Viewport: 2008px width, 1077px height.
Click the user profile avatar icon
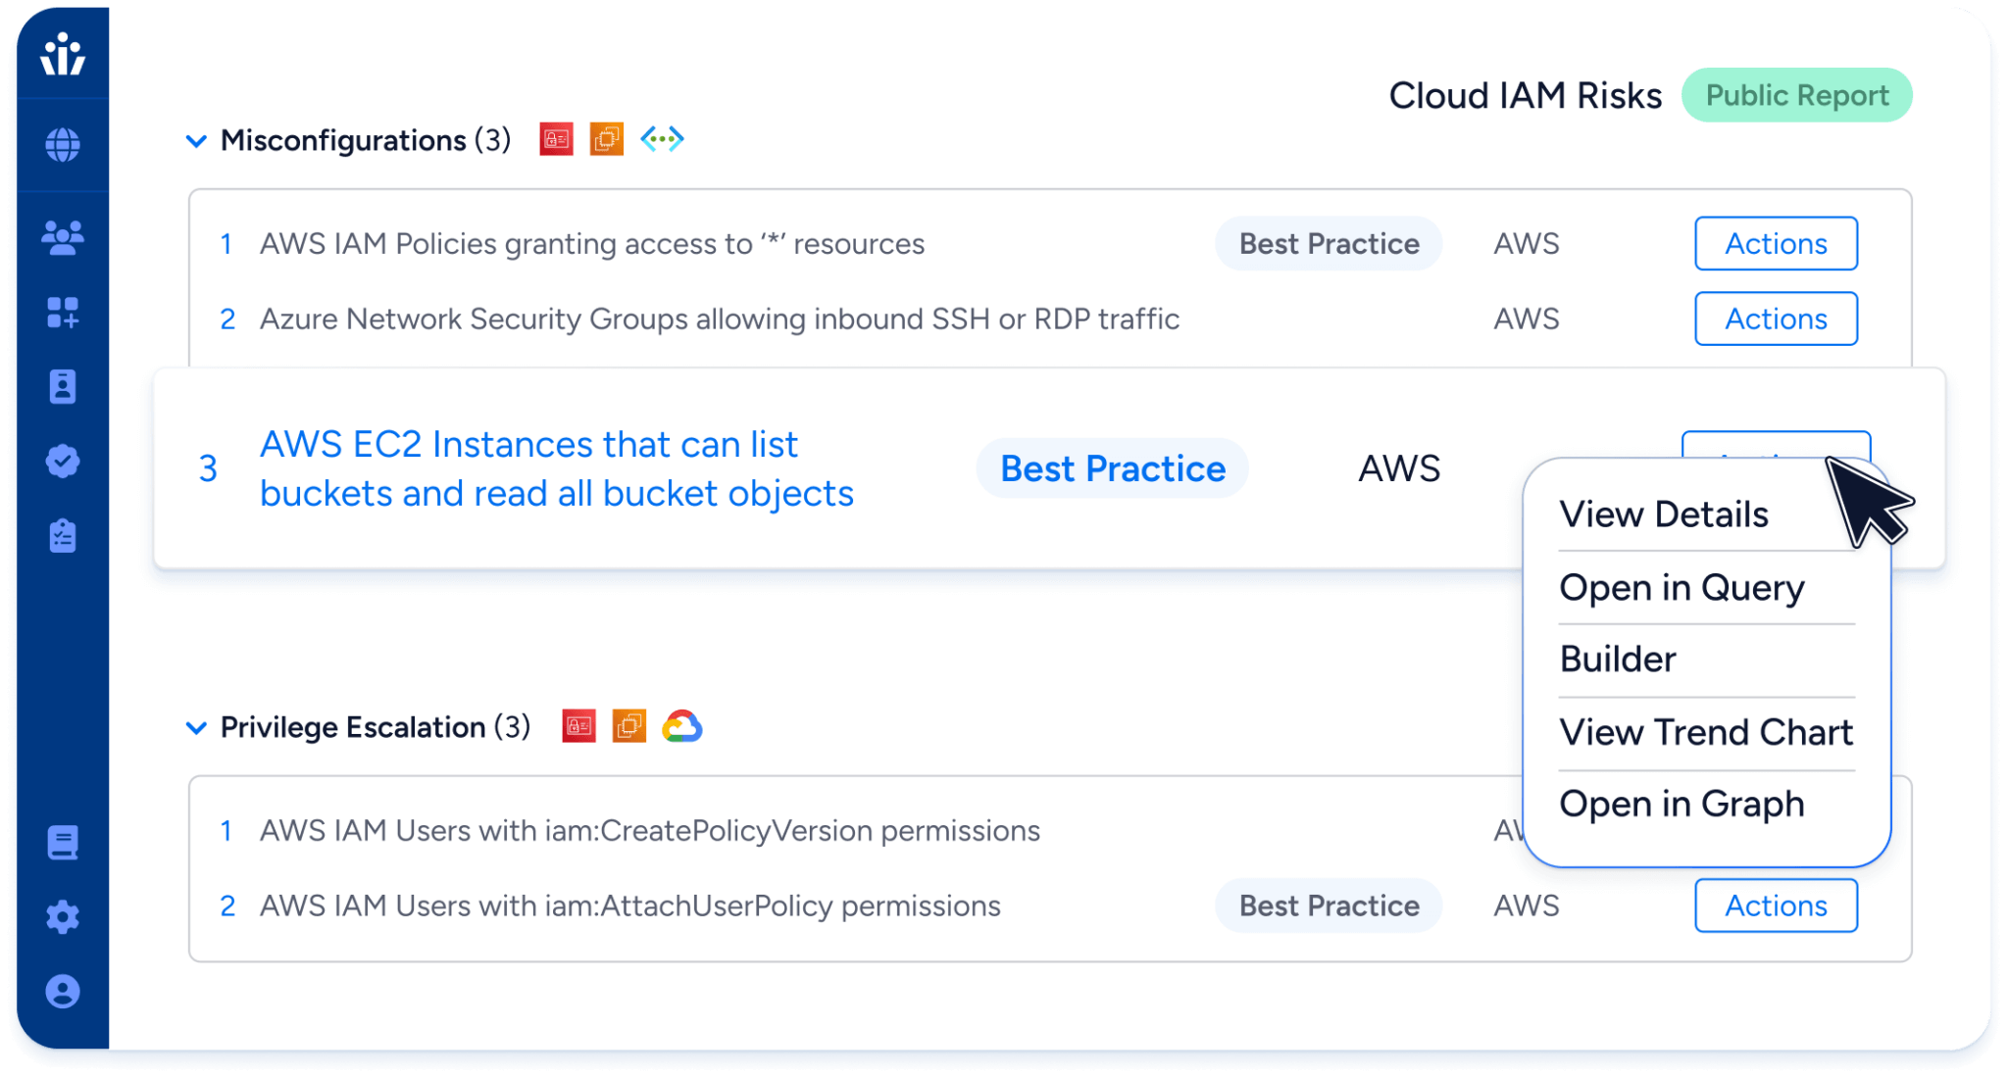(63, 992)
